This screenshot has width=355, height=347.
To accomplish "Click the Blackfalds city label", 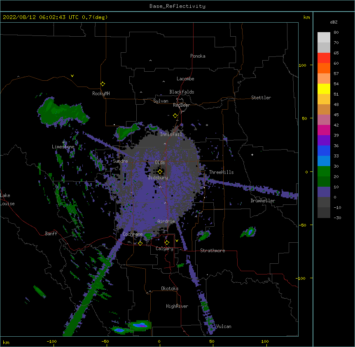I will coord(182,92).
